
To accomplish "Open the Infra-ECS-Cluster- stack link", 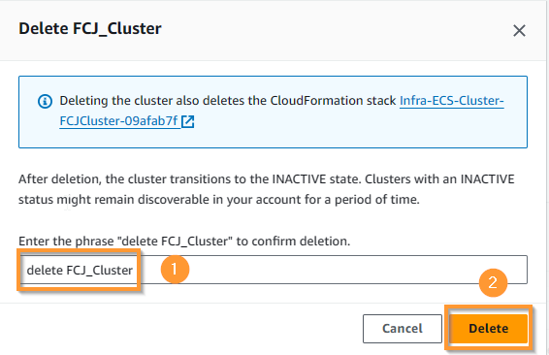I will click(452, 101).
